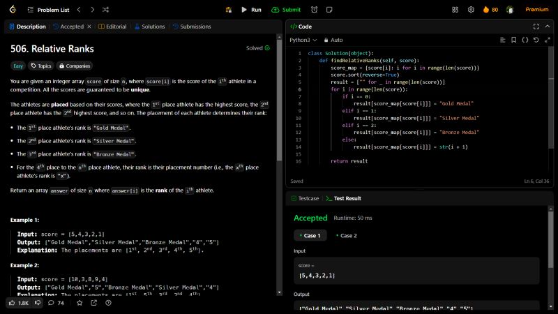Star this problem as favorite
Image resolution: width=558 pixels, height=314 pixels.
[x=80, y=303]
